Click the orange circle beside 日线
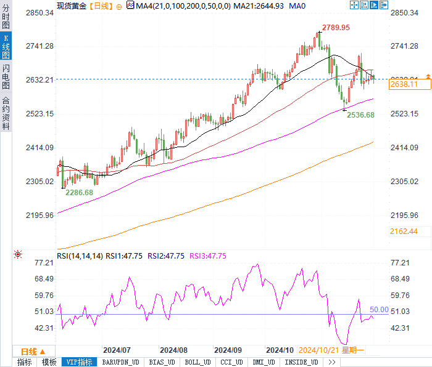Screen dimensions: 432x367 tap(119, 7)
